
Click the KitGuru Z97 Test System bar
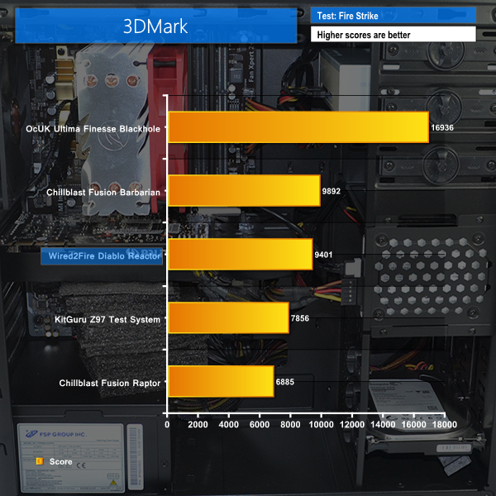(229, 318)
